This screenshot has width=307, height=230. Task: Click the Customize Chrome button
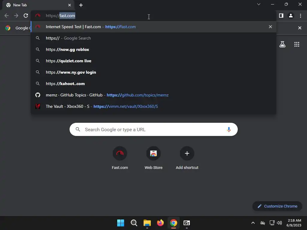coord(277,206)
